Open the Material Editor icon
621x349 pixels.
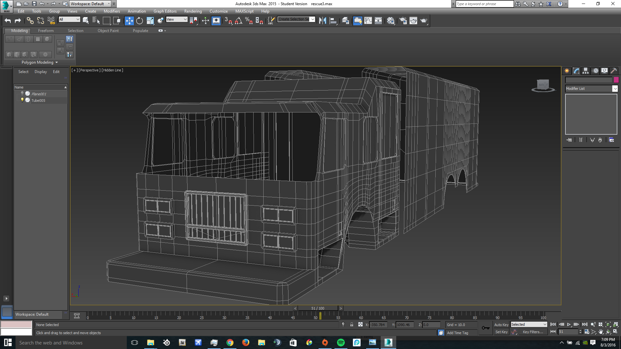390,21
